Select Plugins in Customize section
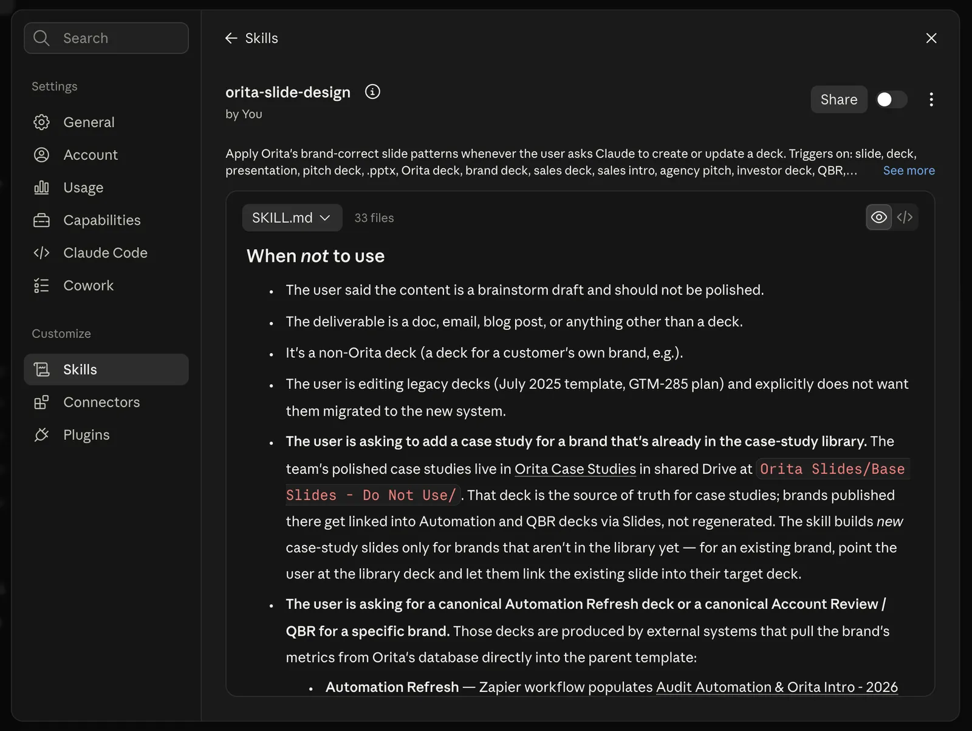The image size is (972, 731). click(x=106, y=435)
